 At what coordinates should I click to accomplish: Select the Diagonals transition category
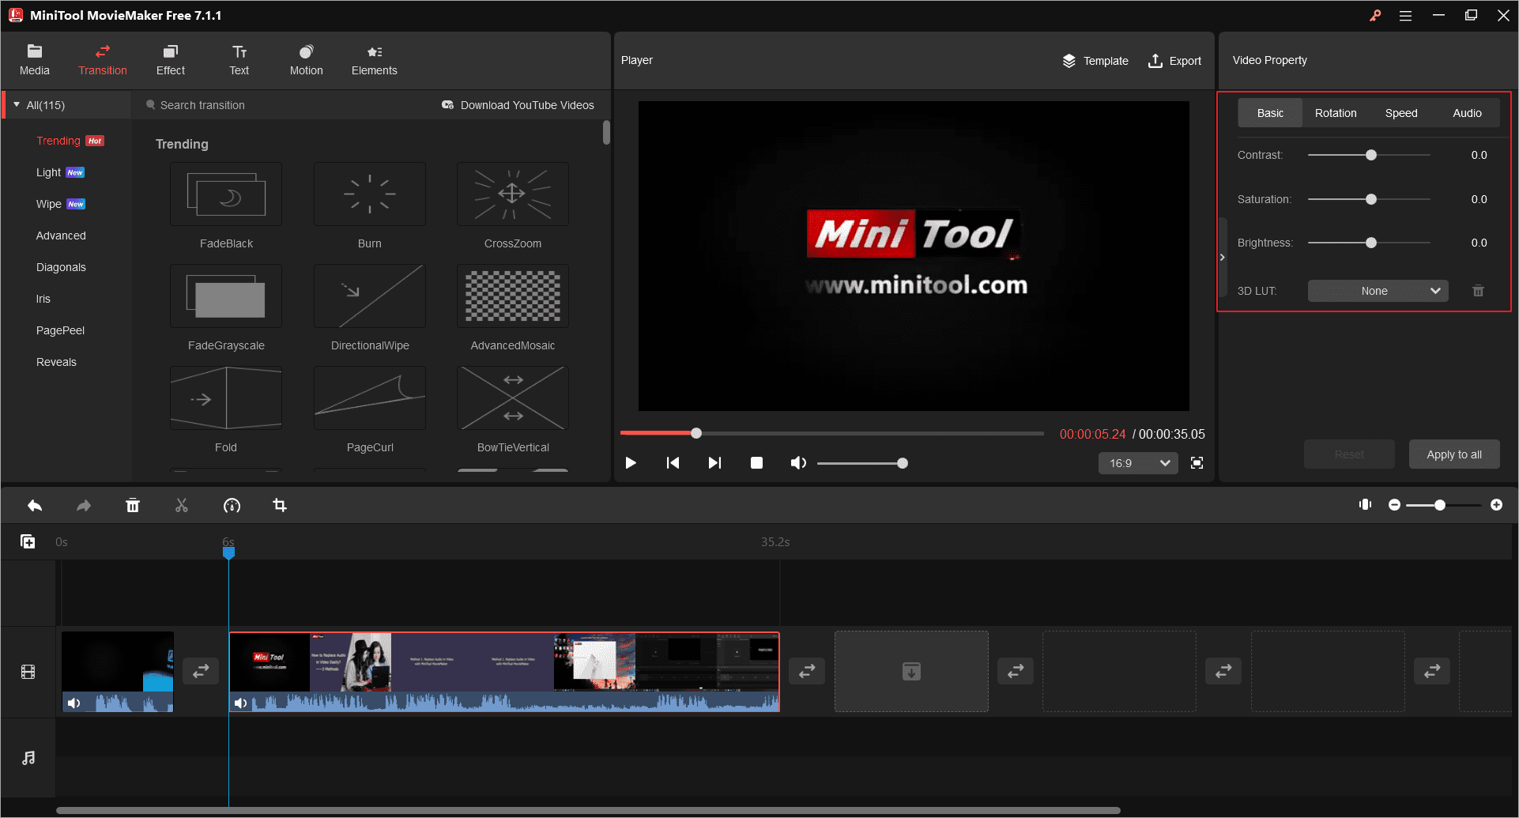click(x=61, y=267)
